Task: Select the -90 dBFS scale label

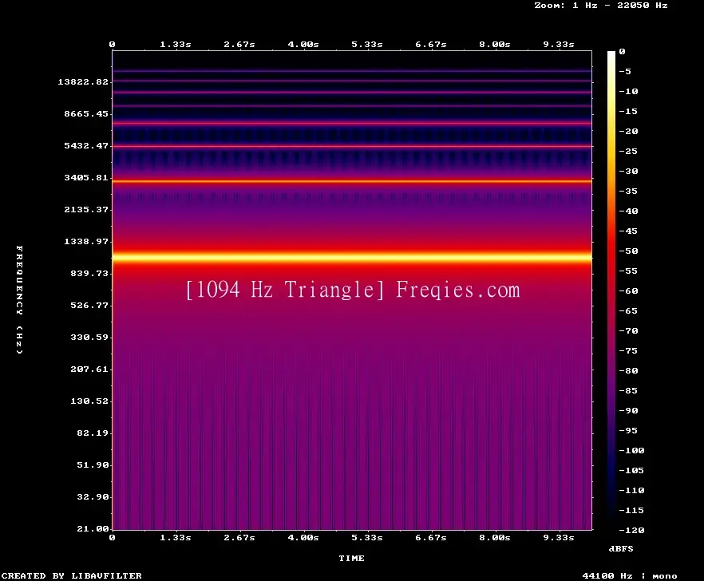Action: tap(628, 410)
